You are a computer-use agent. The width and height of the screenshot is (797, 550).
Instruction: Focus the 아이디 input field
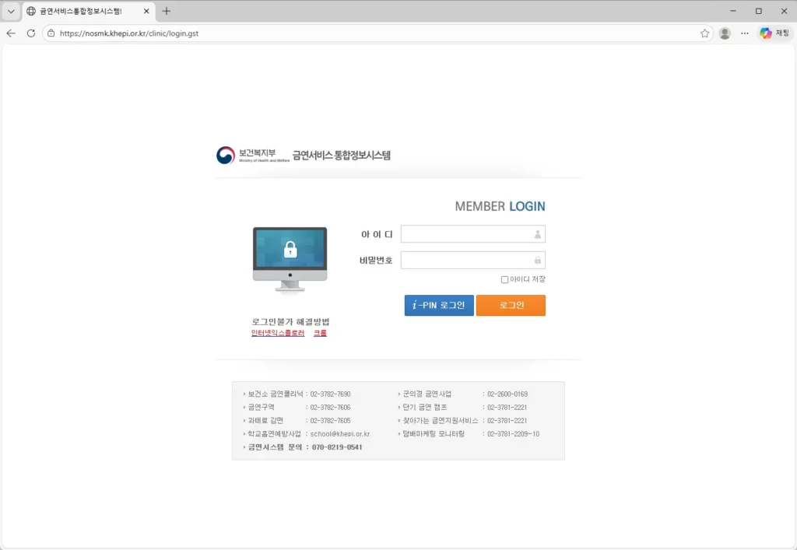[466, 234]
